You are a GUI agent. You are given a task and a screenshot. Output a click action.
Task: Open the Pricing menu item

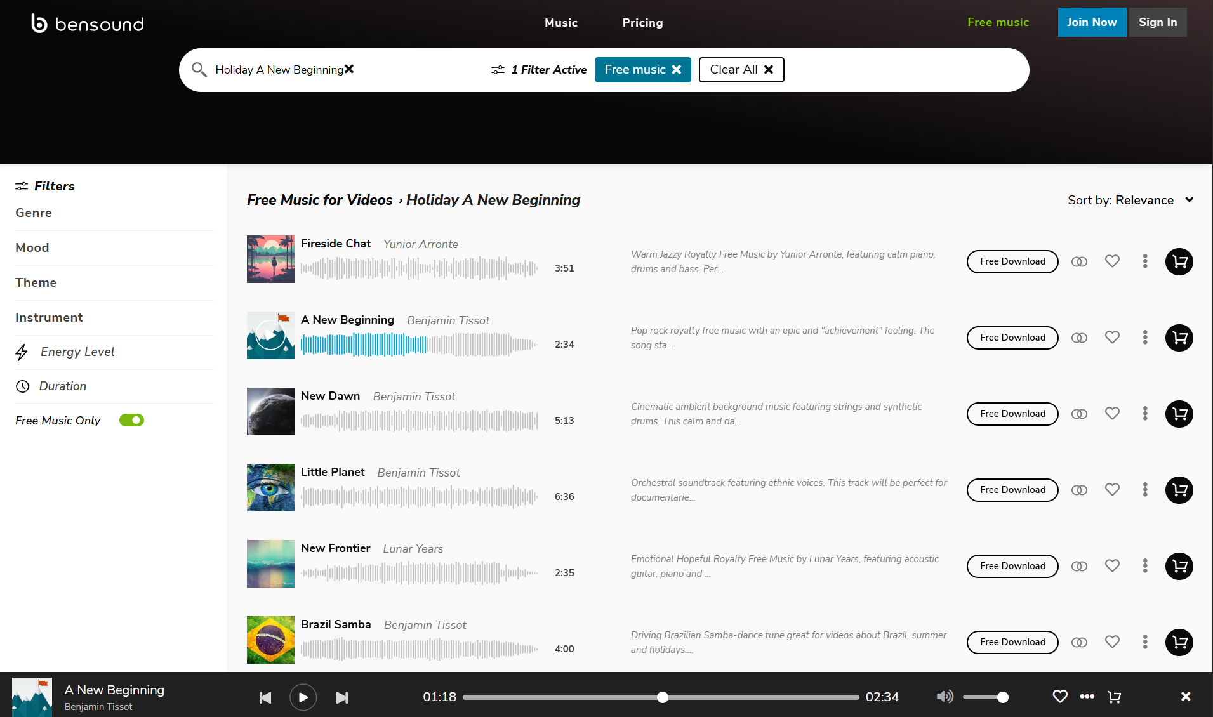click(642, 23)
